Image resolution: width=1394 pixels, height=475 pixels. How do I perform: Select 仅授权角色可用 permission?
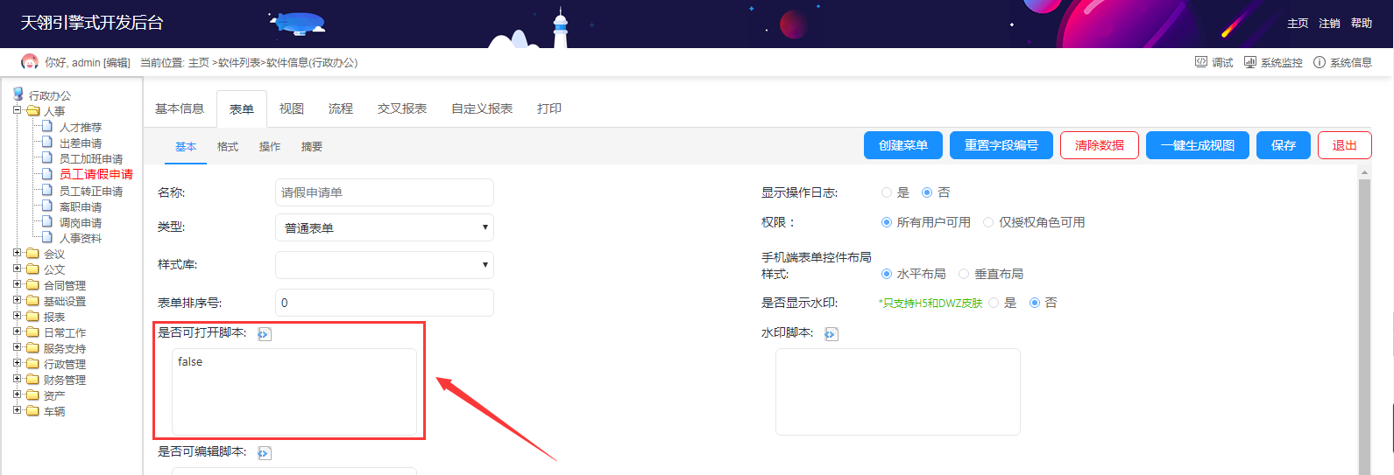[988, 222]
